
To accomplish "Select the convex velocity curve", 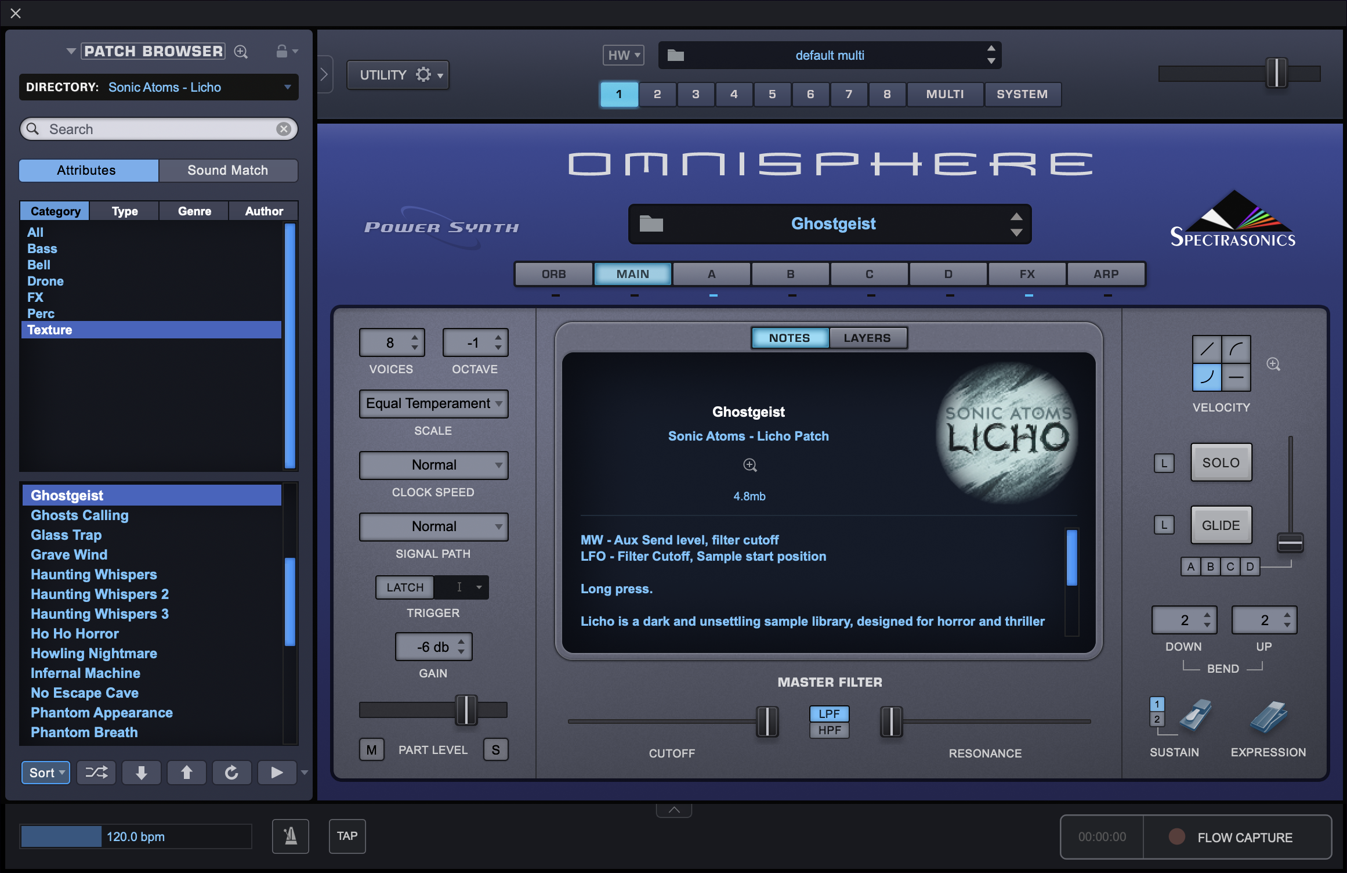I will coord(1236,349).
